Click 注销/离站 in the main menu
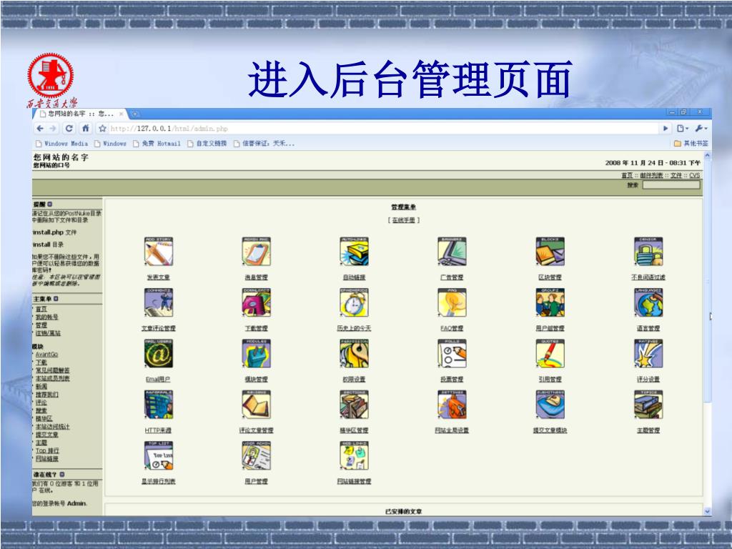This screenshot has height=549, width=732. click(48, 333)
